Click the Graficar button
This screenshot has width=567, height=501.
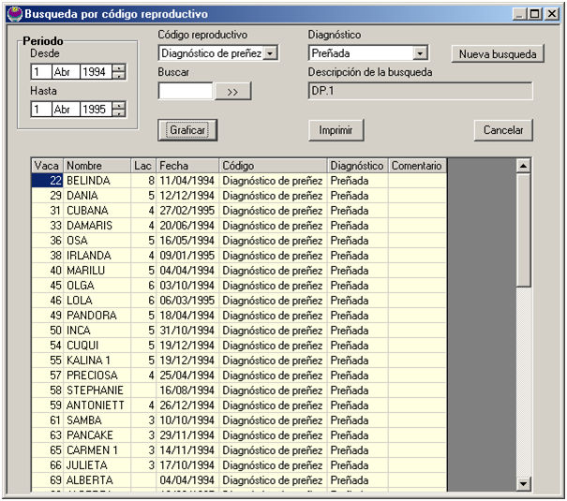click(x=187, y=130)
